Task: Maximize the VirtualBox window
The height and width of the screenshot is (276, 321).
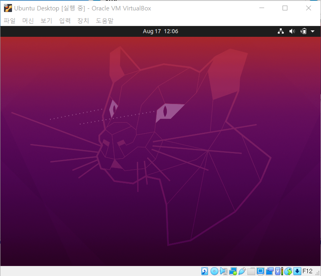Action: point(285,8)
